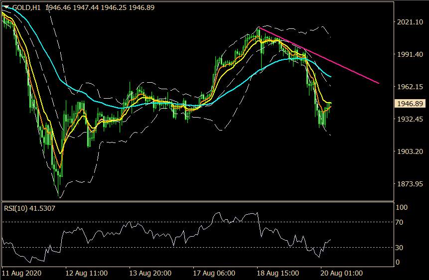Click the 1962.15 price axis label
The image size is (429, 280).
coord(410,87)
